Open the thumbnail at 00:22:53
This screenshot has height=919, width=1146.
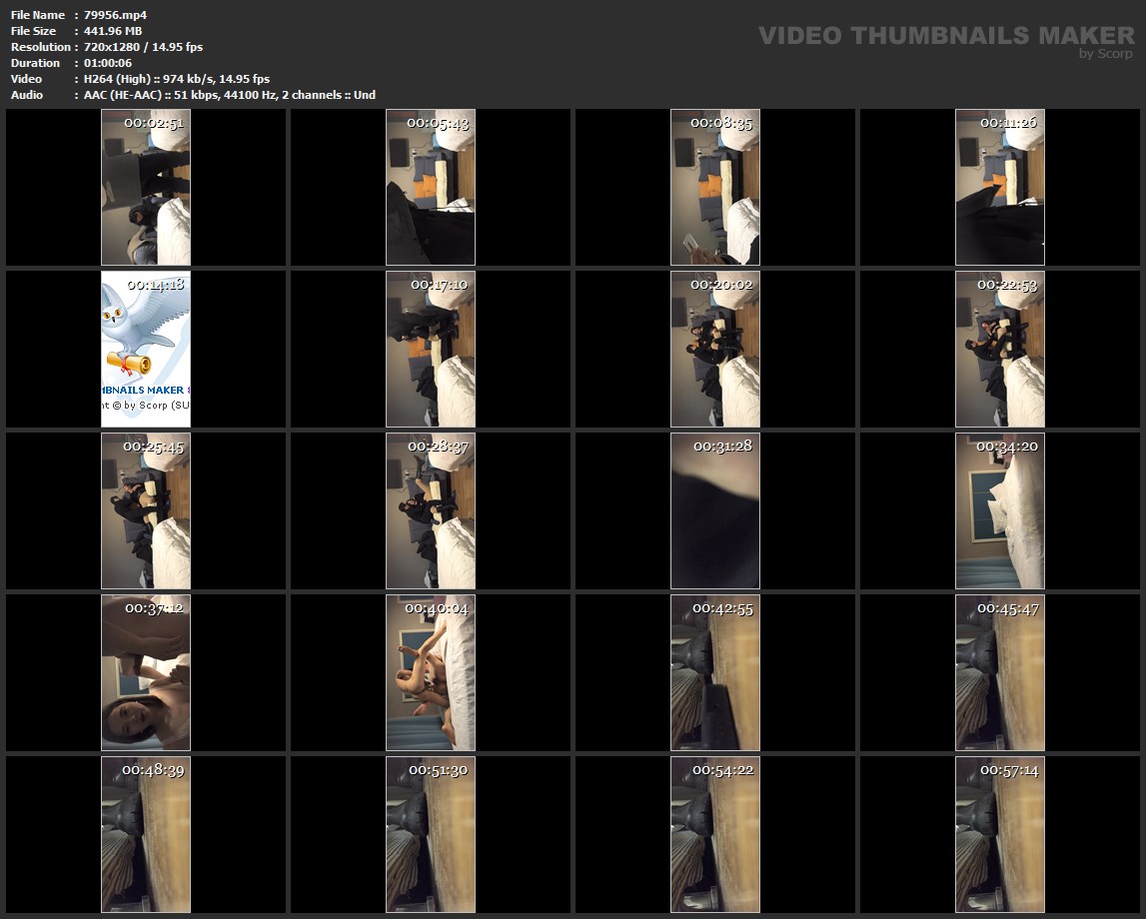click(x=1000, y=349)
